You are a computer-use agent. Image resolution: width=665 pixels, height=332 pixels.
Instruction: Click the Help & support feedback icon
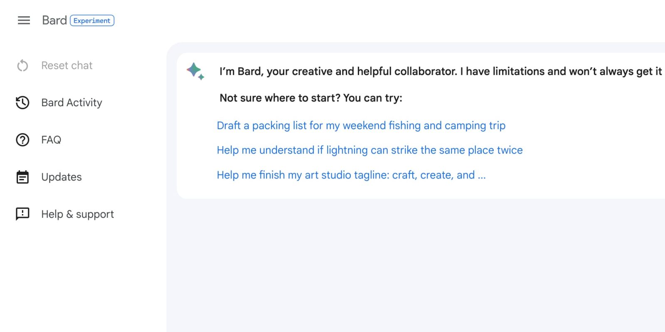(22, 214)
